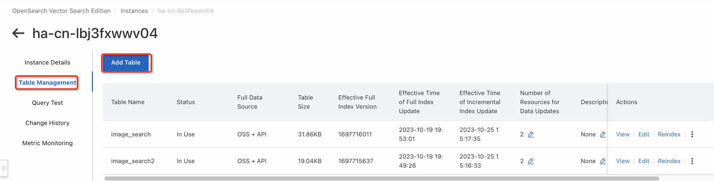Edit resource count for image_search table

(530, 134)
